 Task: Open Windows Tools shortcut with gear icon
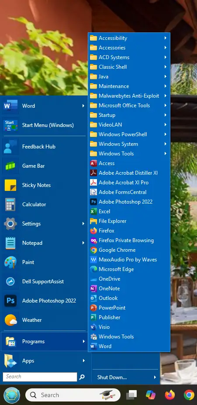tap(129, 337)
